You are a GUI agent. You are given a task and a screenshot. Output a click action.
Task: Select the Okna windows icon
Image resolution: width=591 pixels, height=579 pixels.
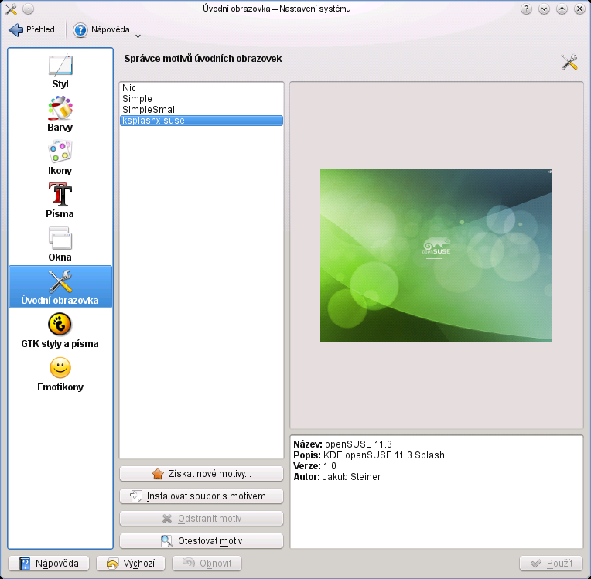click(x=60, y=238)
